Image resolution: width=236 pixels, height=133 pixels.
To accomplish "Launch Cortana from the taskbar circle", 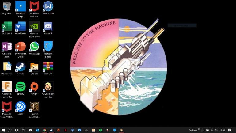I will pyautogui.click(x=17, y=130).
